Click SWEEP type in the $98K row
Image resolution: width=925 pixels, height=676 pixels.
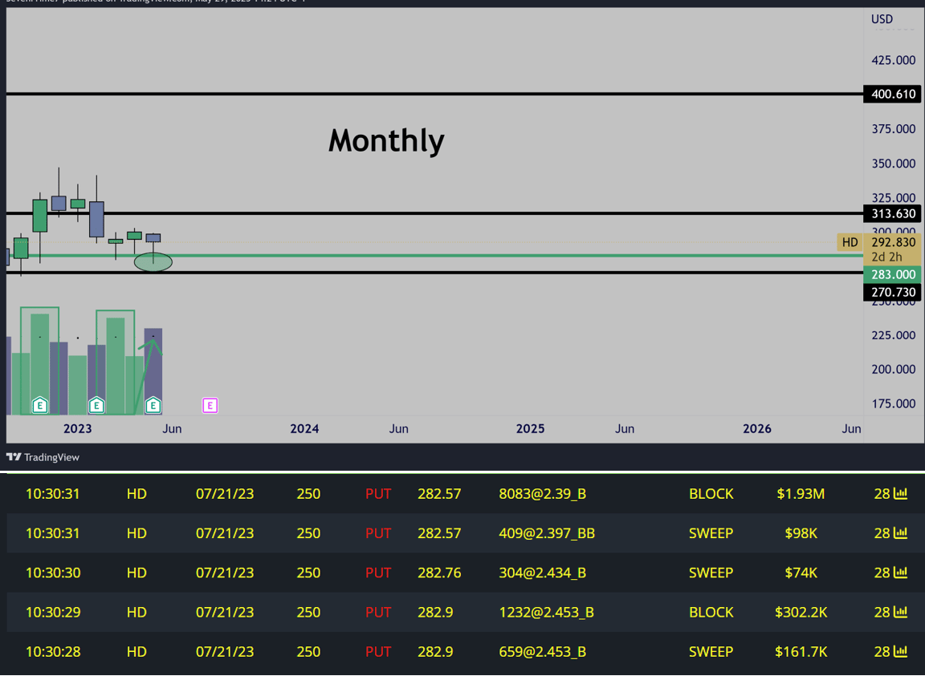711,532
